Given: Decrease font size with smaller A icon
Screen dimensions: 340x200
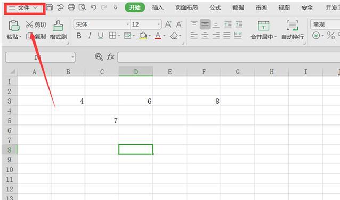Looking at the screenshot, I should (179, 24).
